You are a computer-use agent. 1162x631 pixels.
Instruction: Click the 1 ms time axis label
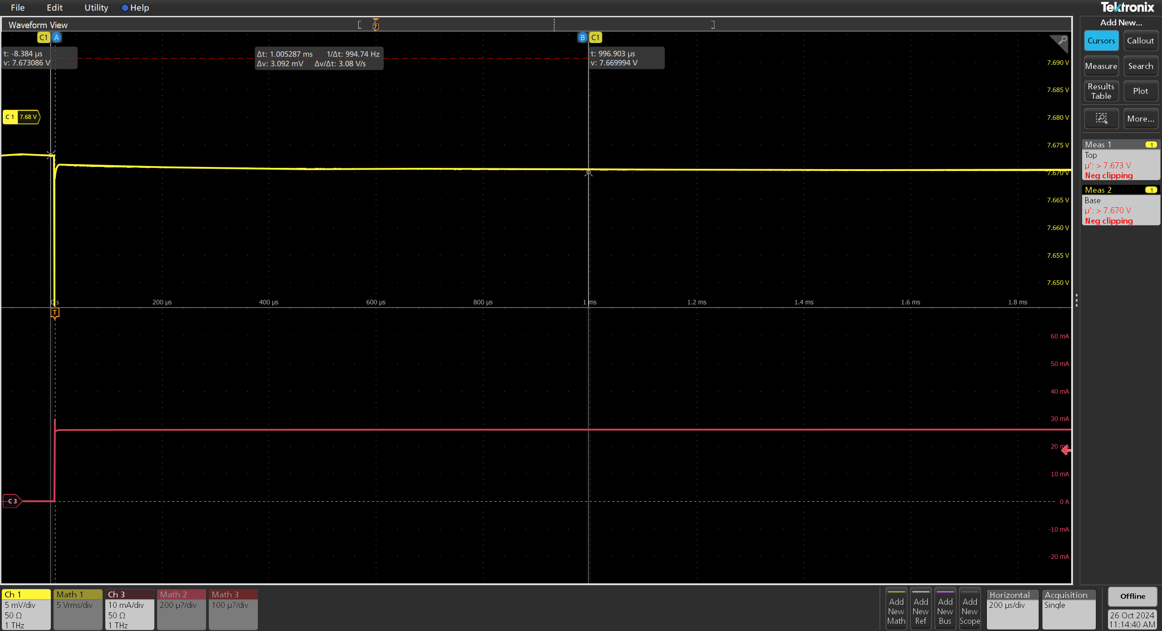point(590,302)
